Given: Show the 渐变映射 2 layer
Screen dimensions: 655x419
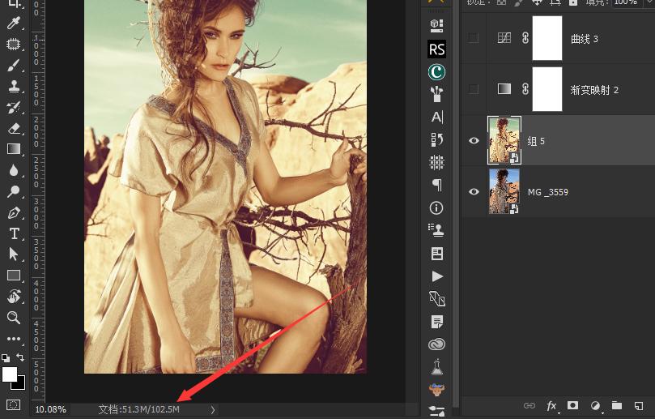Looking at the screenshot, I should click(474, 89).
